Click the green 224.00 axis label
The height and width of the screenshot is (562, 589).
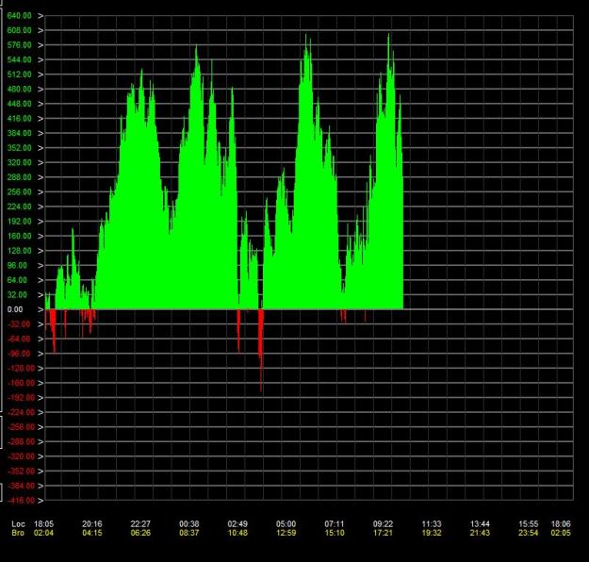(19, 207)
